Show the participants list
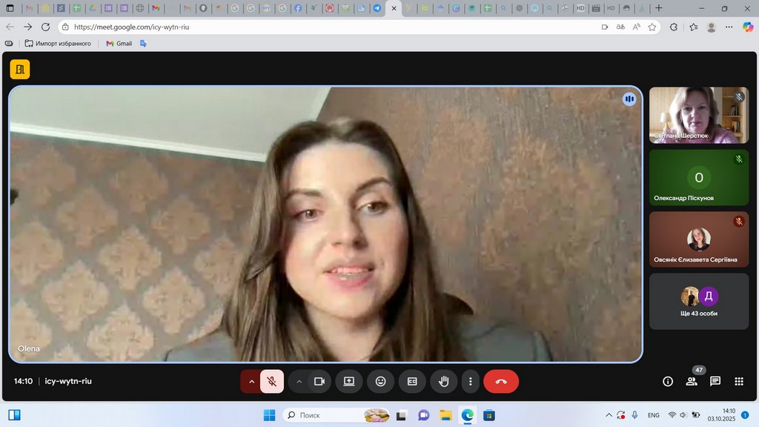The image size is (759, 427). click(692, 381)
